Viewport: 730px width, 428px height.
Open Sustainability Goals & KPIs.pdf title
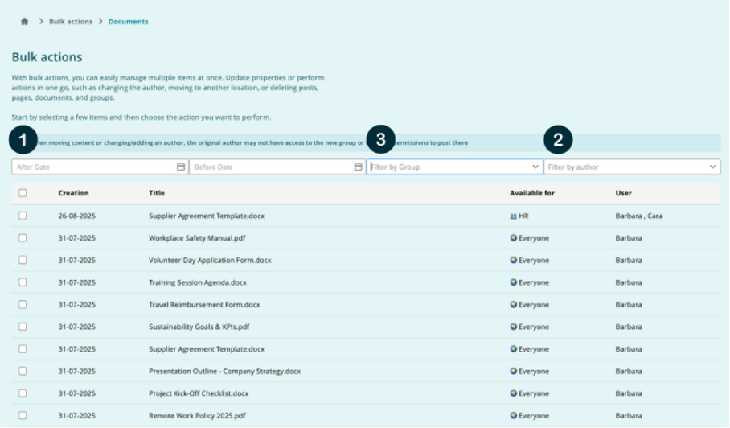[199, 327]
